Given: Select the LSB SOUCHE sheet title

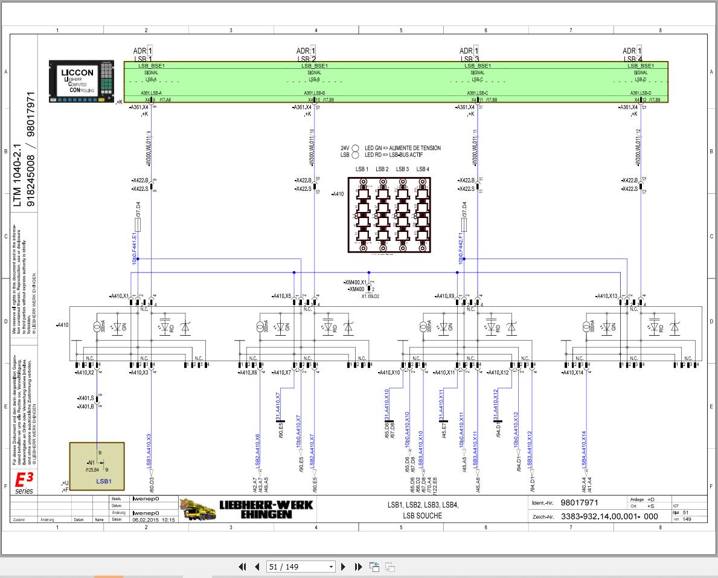Looking at the screenshot, I should click(423, 516).
